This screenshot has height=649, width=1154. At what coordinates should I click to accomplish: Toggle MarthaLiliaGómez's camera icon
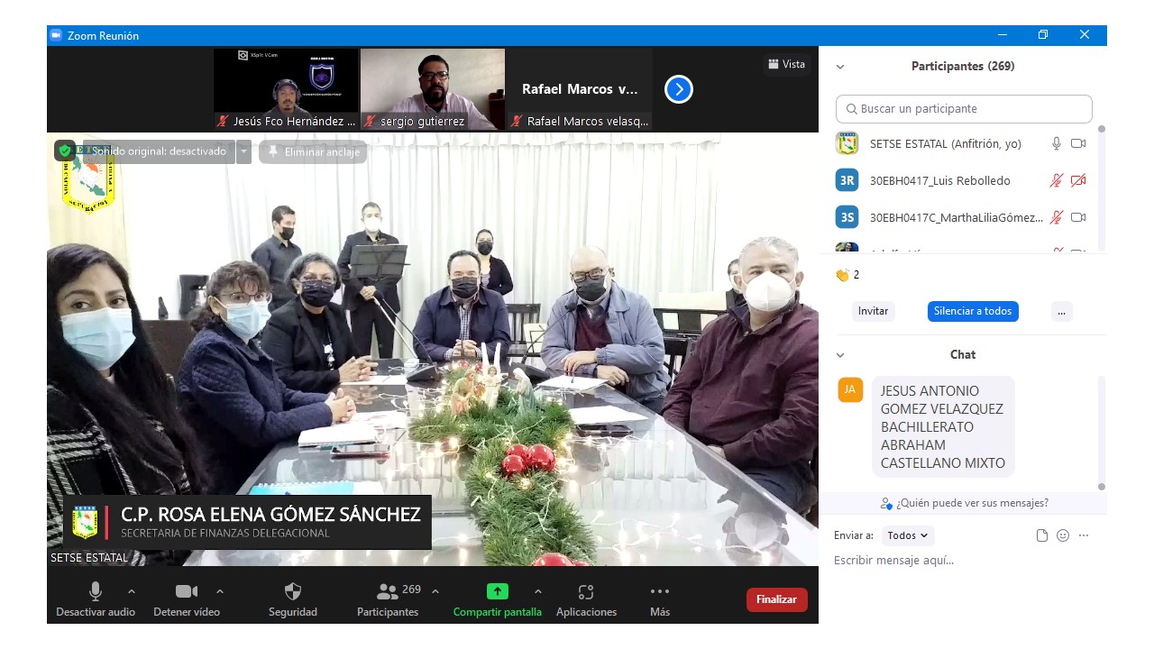(x=1078, y=217)
